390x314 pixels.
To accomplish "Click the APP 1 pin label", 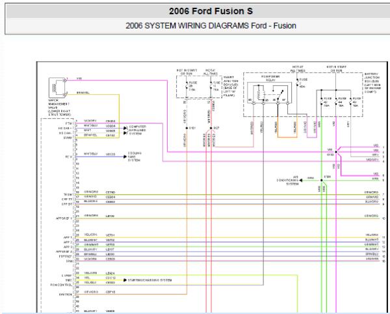I will [x=68, y=237].
